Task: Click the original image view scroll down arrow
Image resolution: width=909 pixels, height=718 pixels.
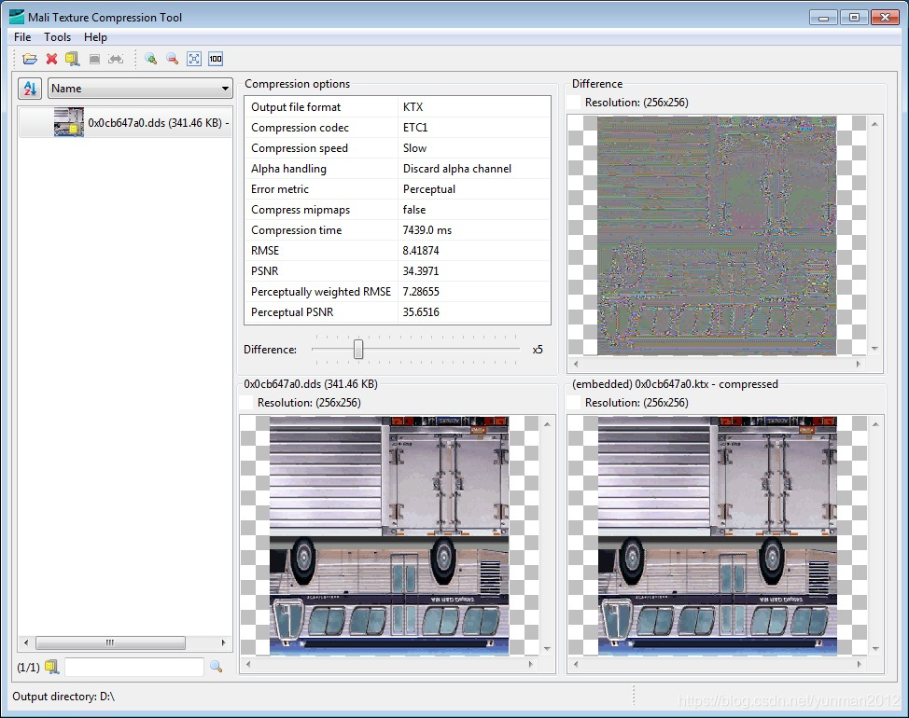Action: click(547, 648)
